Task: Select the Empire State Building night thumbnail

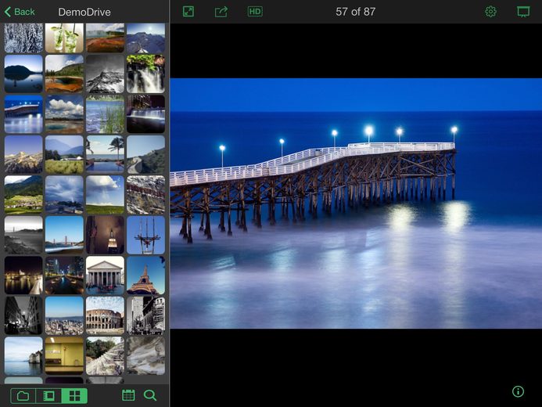Action: (105, 235)
